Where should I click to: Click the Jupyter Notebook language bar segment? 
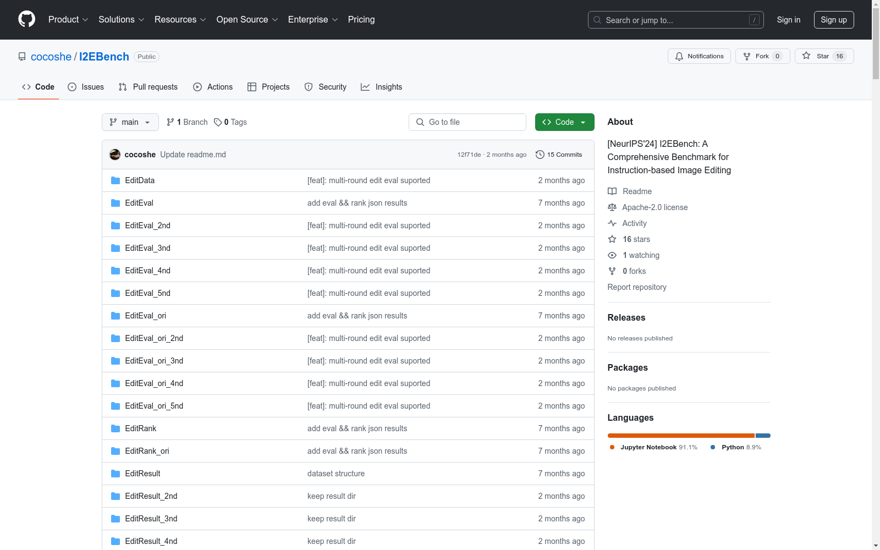click(x=681, y=436)
